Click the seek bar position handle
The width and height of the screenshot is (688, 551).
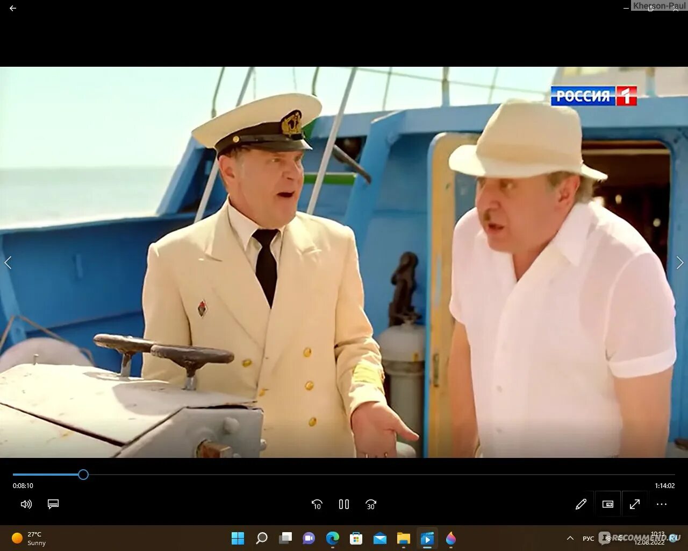point(83,475)
